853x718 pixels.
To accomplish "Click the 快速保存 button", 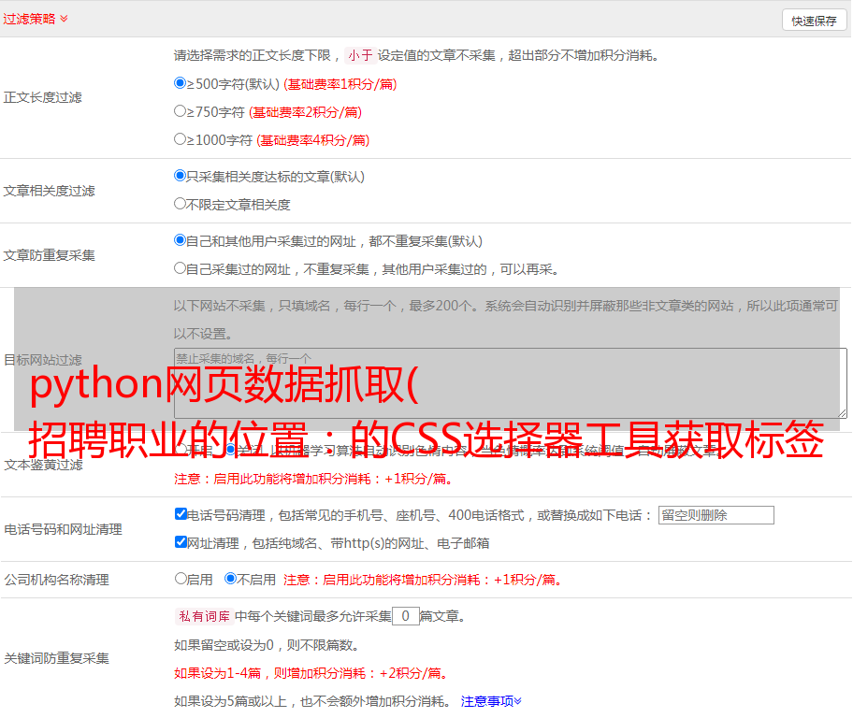I will point(814,21).
